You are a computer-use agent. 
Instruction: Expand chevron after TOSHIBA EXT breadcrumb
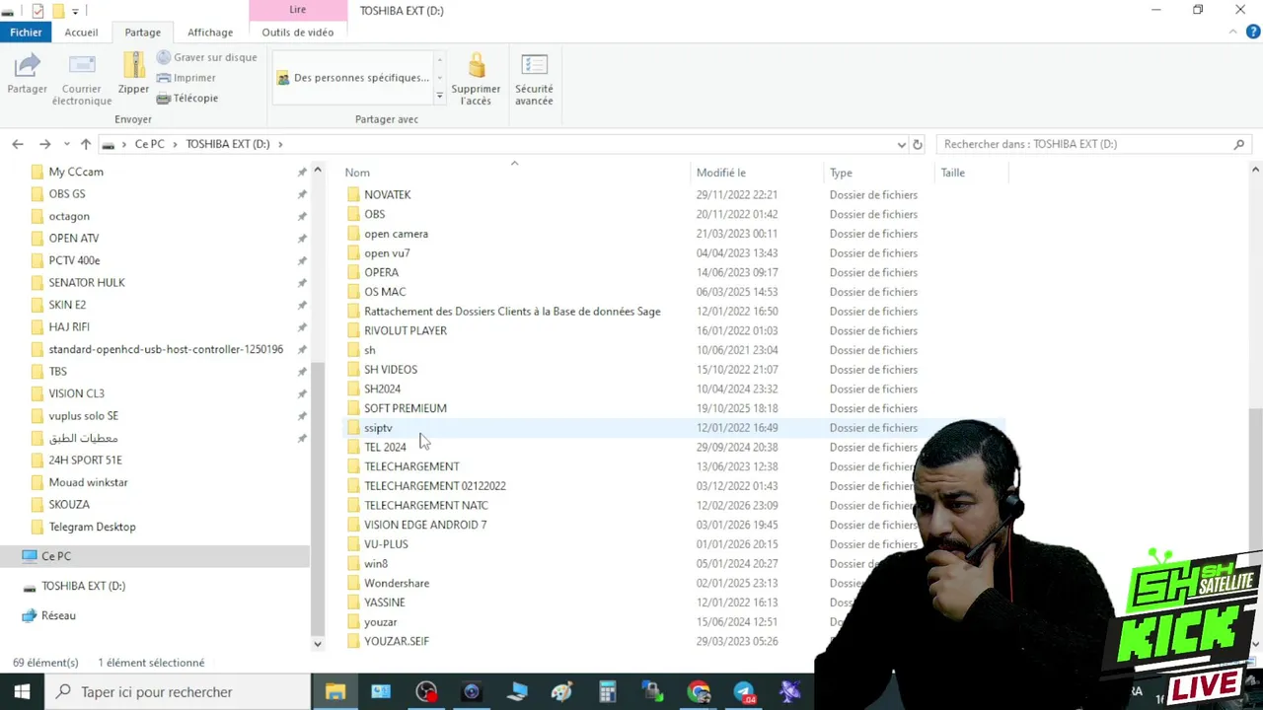[x=280, y=144]
